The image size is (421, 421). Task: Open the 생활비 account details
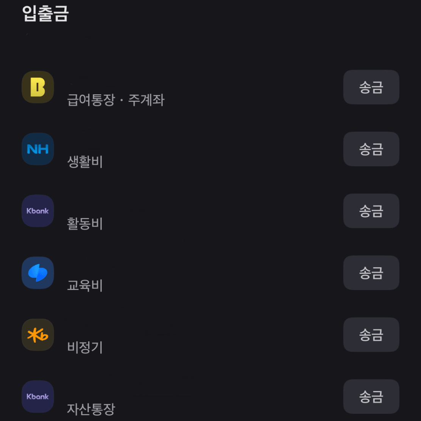click(85, 162)
